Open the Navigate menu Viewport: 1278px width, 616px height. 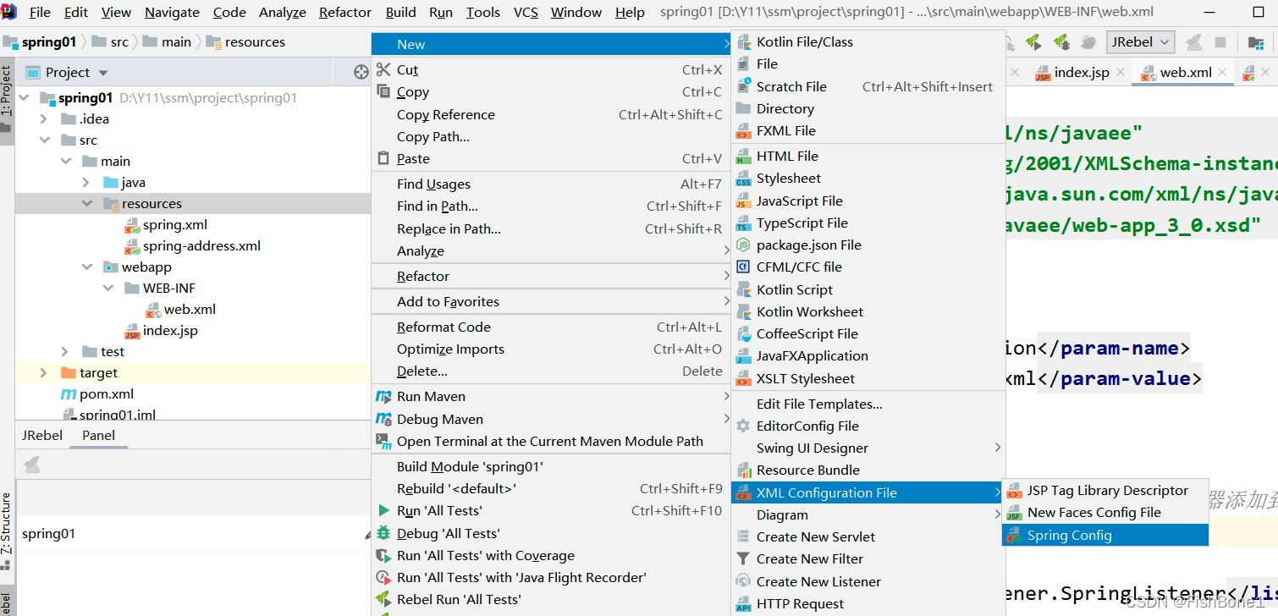[172, 13]
